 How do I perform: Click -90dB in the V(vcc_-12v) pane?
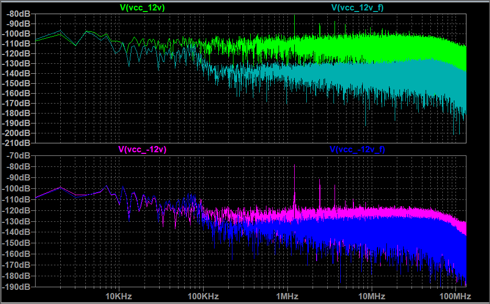coord(19,177)
